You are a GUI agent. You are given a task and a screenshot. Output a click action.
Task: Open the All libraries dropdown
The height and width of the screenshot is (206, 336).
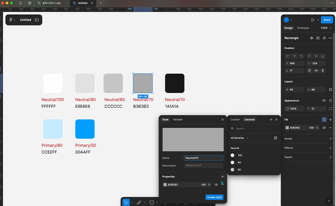(239, 138)
